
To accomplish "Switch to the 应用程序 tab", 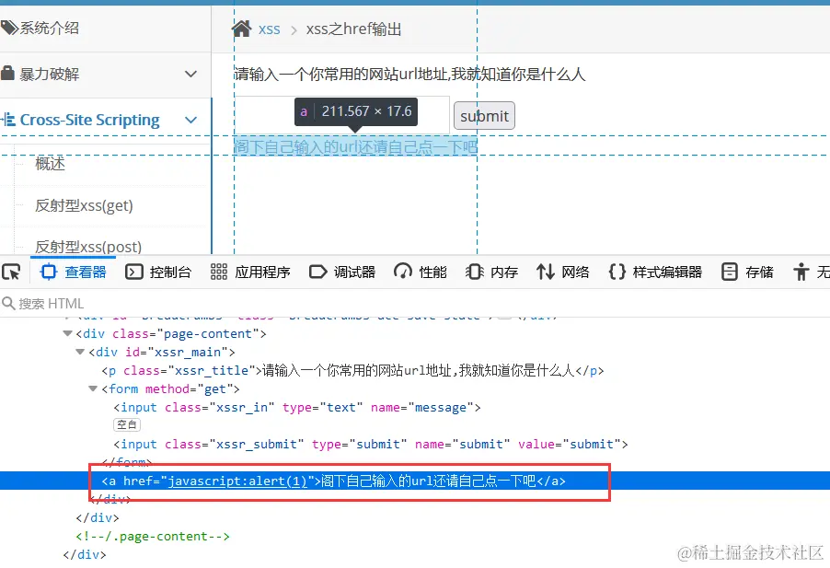I will pyautogui.click(x=250, y=272).
